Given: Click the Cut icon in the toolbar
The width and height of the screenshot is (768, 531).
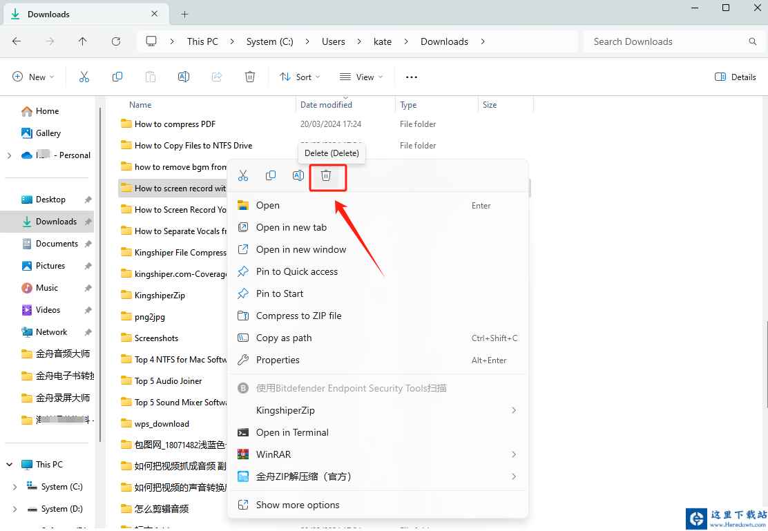Looking at the screenshot, I should pos(84,77).
